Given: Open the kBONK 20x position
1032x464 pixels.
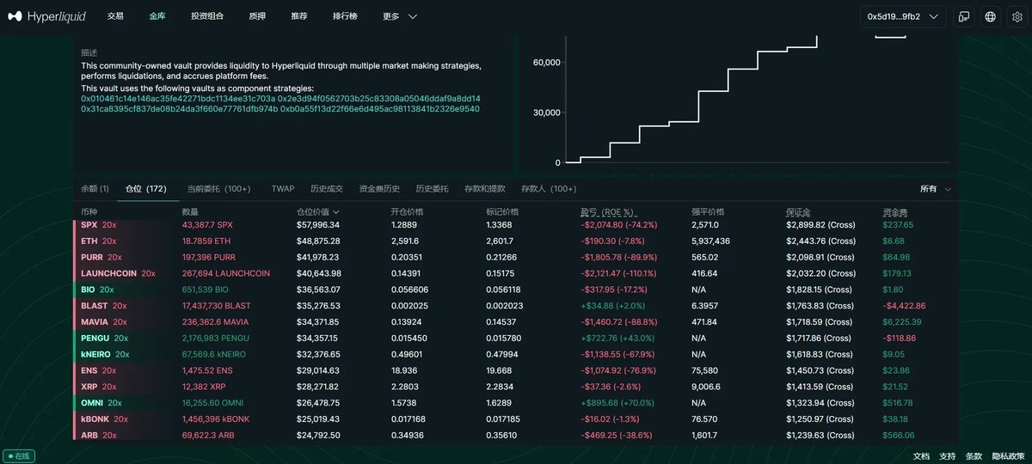Looking at the screenshot, I should pyautogui.click(x=104, y=418).
